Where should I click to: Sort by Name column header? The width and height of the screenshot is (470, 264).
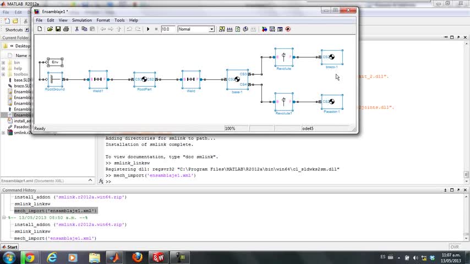pos(21,56)
